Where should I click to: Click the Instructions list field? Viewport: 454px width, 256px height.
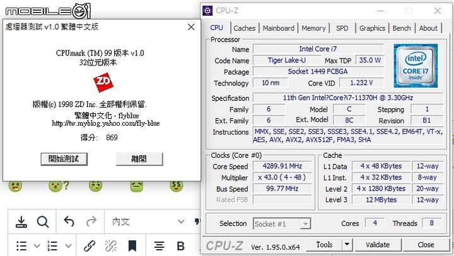click(348, 135)
